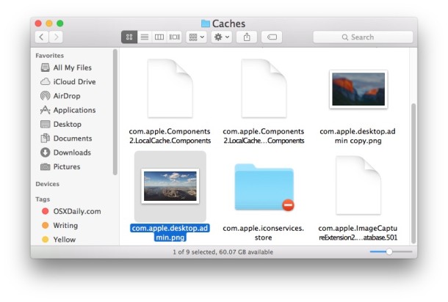
Task: Select Downloads in the sidebar
Action: tap(72, 152)
